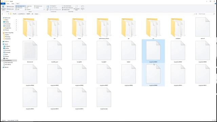The image size is (217, 122).
Task: Select the lined text document file icon
Action: [x=30, y=50]
